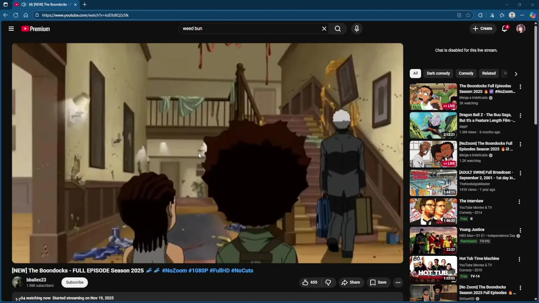Click the #NoZoom hashtag
The width and height of the screenshot is (539, 303).
(x=174, y=271)
